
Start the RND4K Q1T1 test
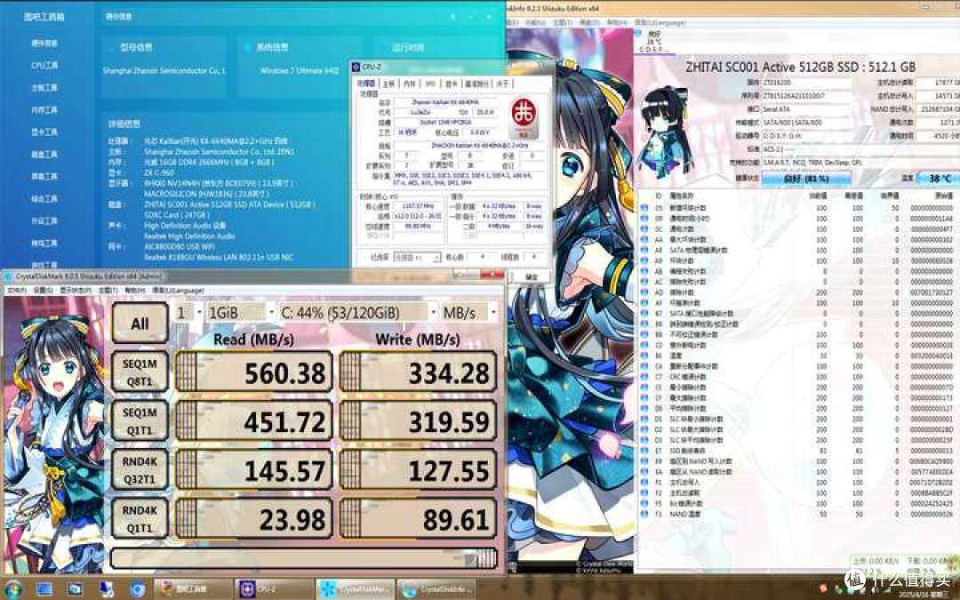[x=140, y=519]
